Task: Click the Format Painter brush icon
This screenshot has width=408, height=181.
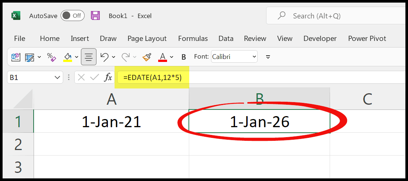Action: point(147,57)
